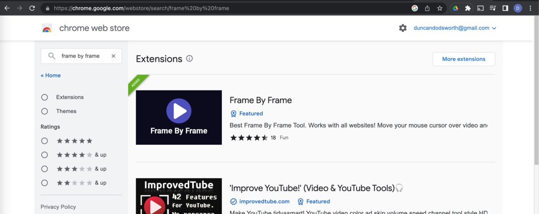The image size is (539, 214).
Task: Click Featured badge for Improve YouTube
Action: pyautogui.click(x=314, y=201)
